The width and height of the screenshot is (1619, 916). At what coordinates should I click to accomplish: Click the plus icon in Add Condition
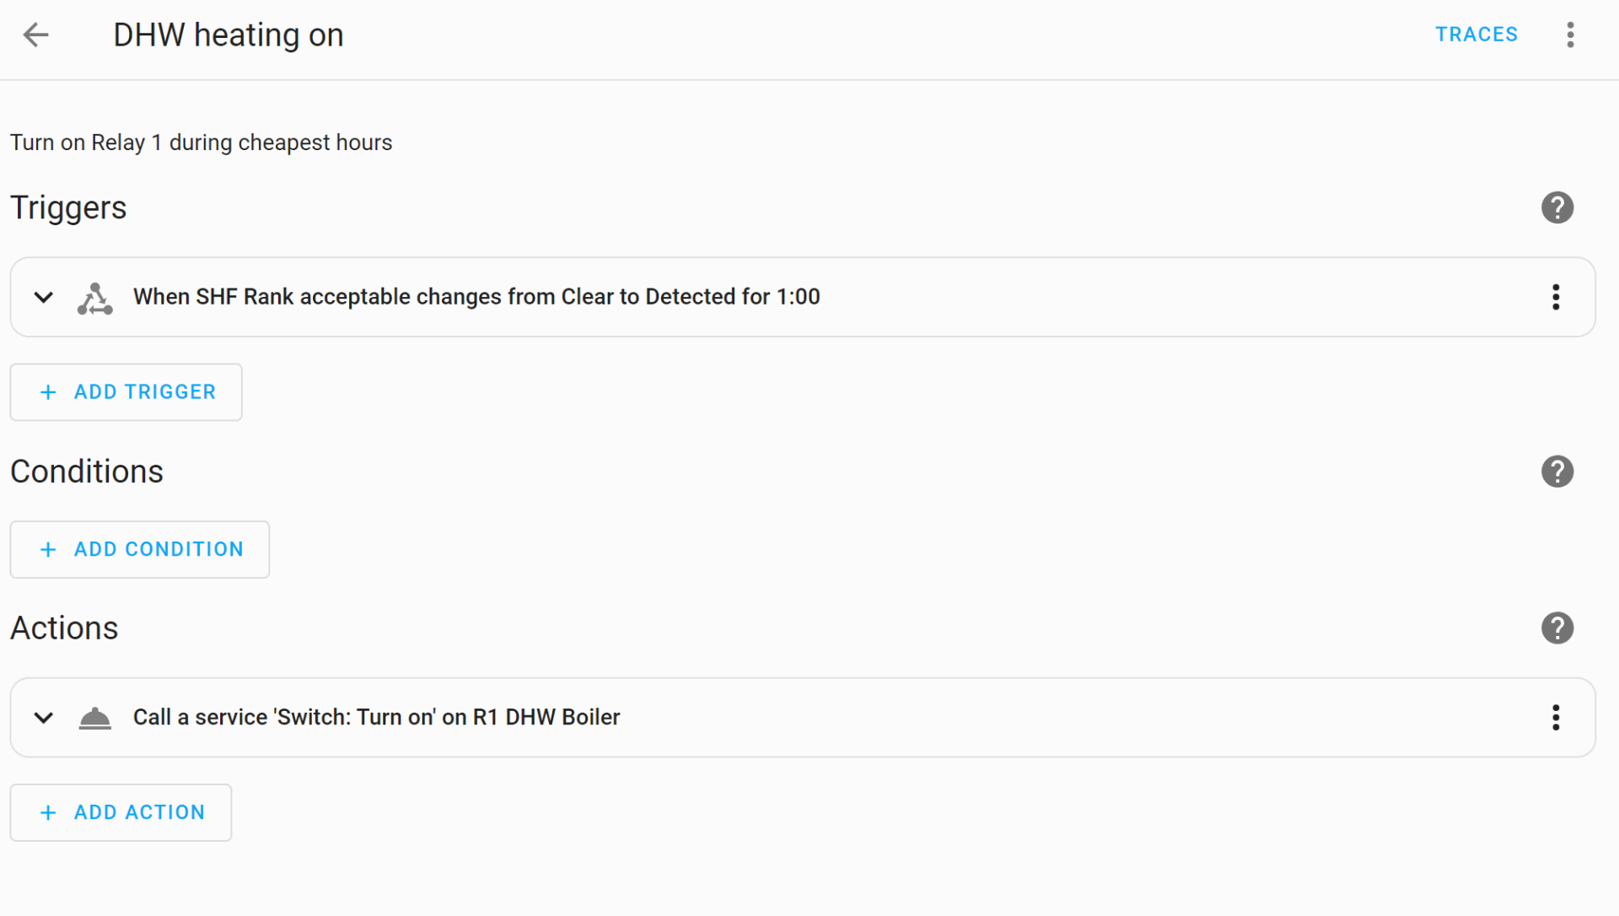[x=49, y=550]
